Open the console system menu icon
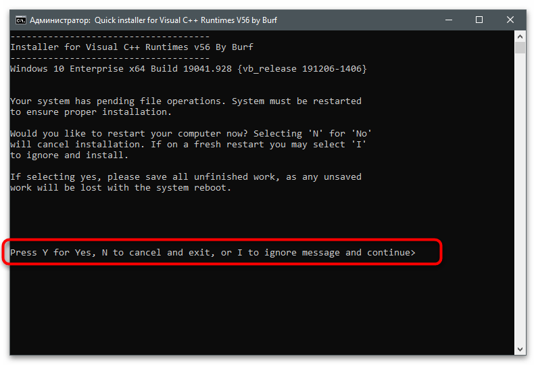The width and height of the screenshot is (536, 365). coord(20,20)
